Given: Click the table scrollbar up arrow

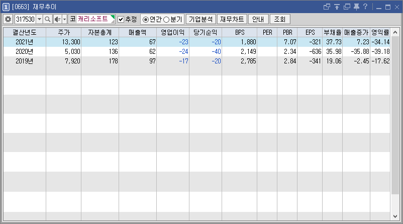Looking at the screenshot, I should (395, 32).
